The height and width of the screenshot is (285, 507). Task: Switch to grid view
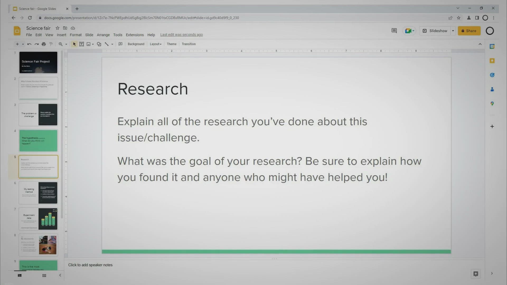point(44,275)
